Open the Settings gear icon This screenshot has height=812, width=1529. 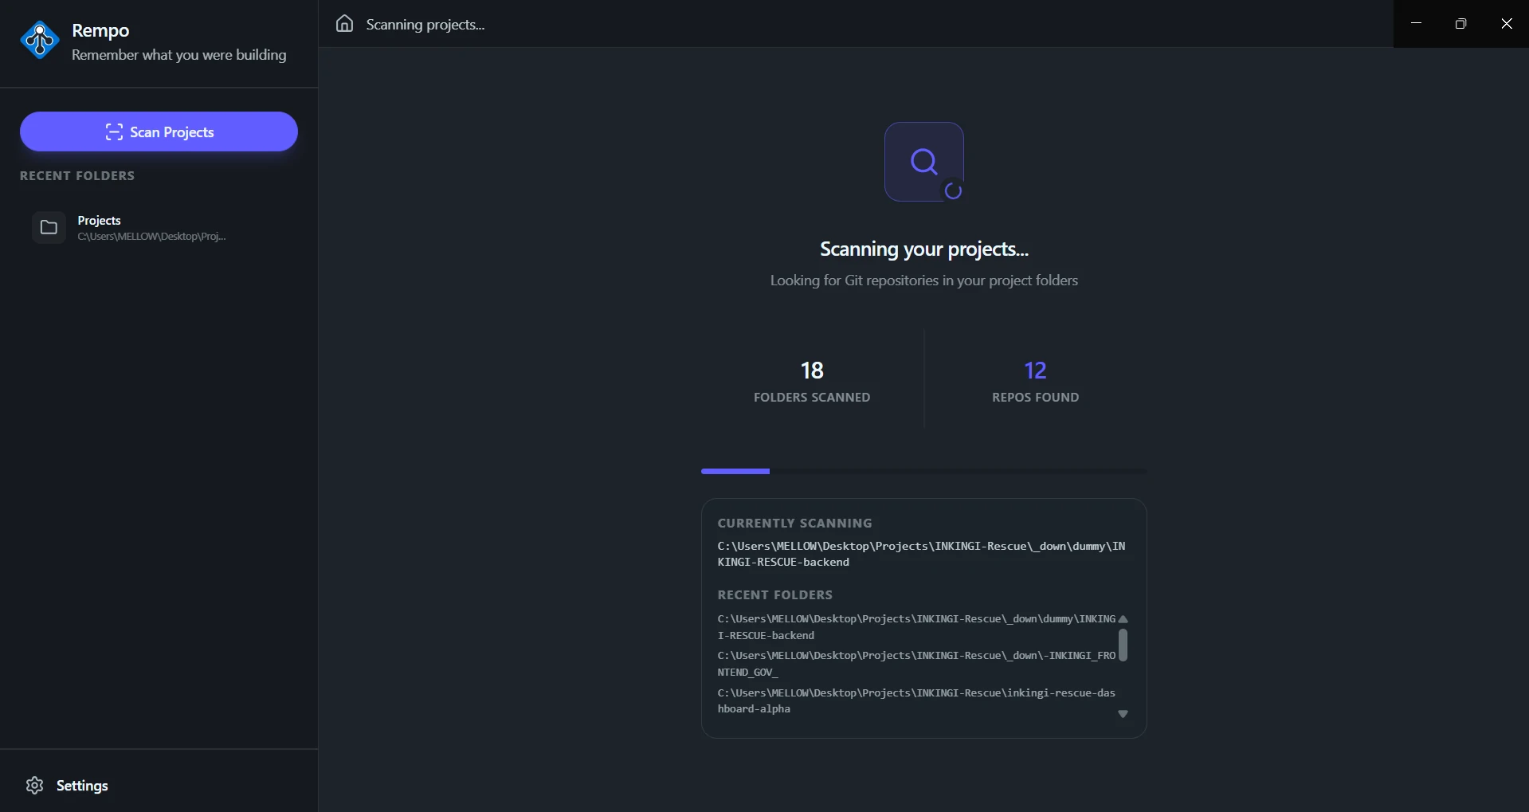pyautogui.click(x=35, y=786)
